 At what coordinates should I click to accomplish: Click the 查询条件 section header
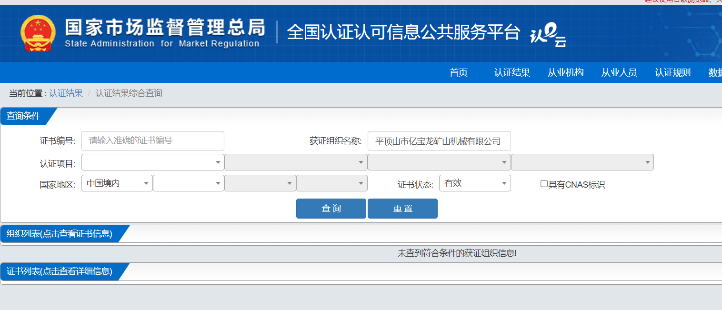pos(23,116)
